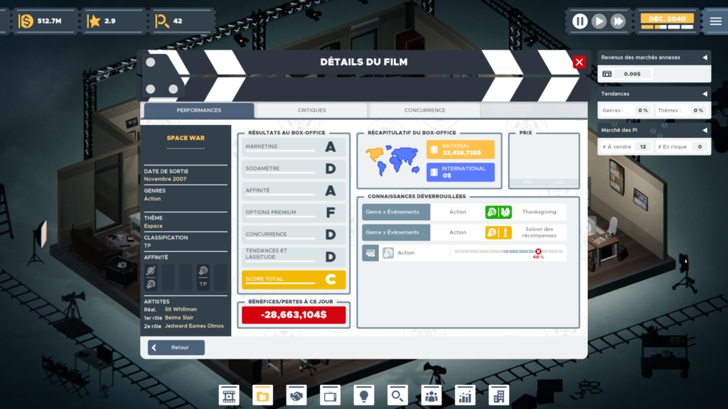728x409 pixels.
Task: Click the handshake deals icon
Action: click(x=296, y=396)
